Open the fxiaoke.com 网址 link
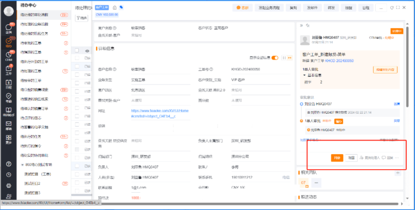 point(160,113)
